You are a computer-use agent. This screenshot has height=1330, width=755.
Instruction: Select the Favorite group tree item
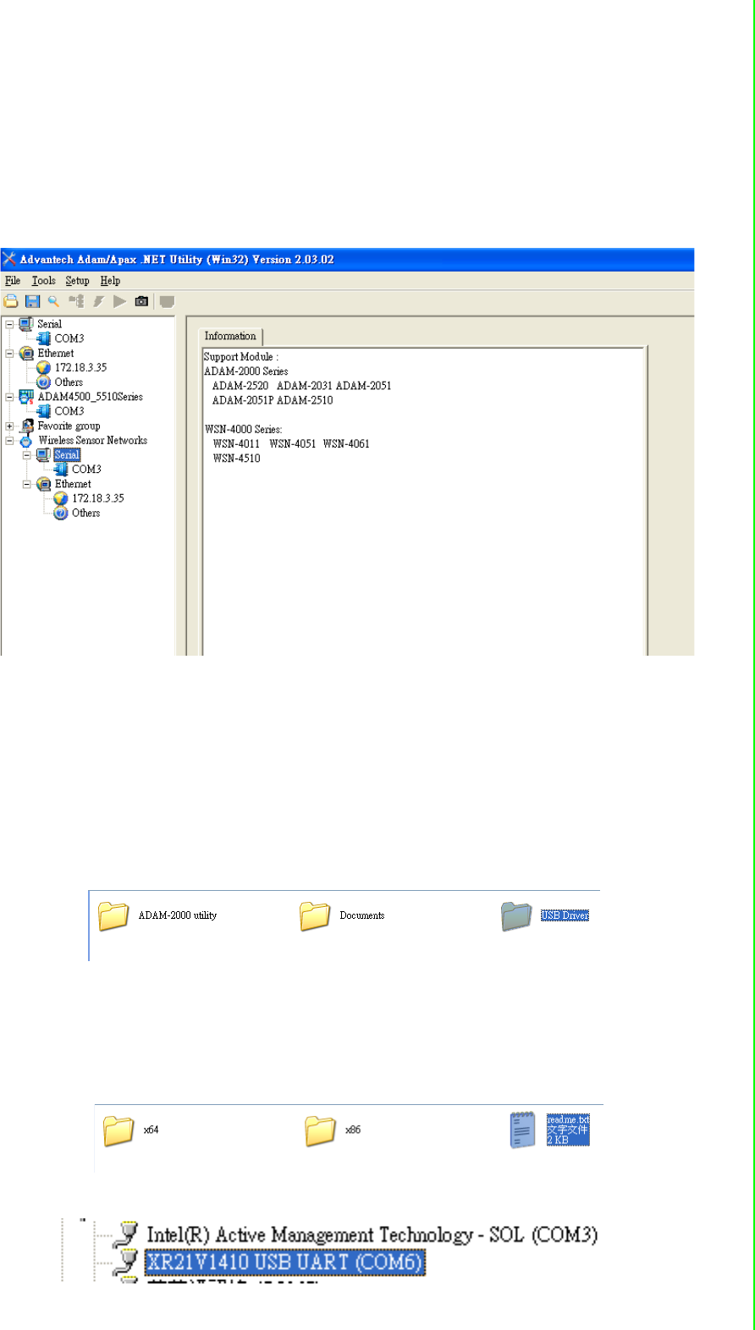69,426
